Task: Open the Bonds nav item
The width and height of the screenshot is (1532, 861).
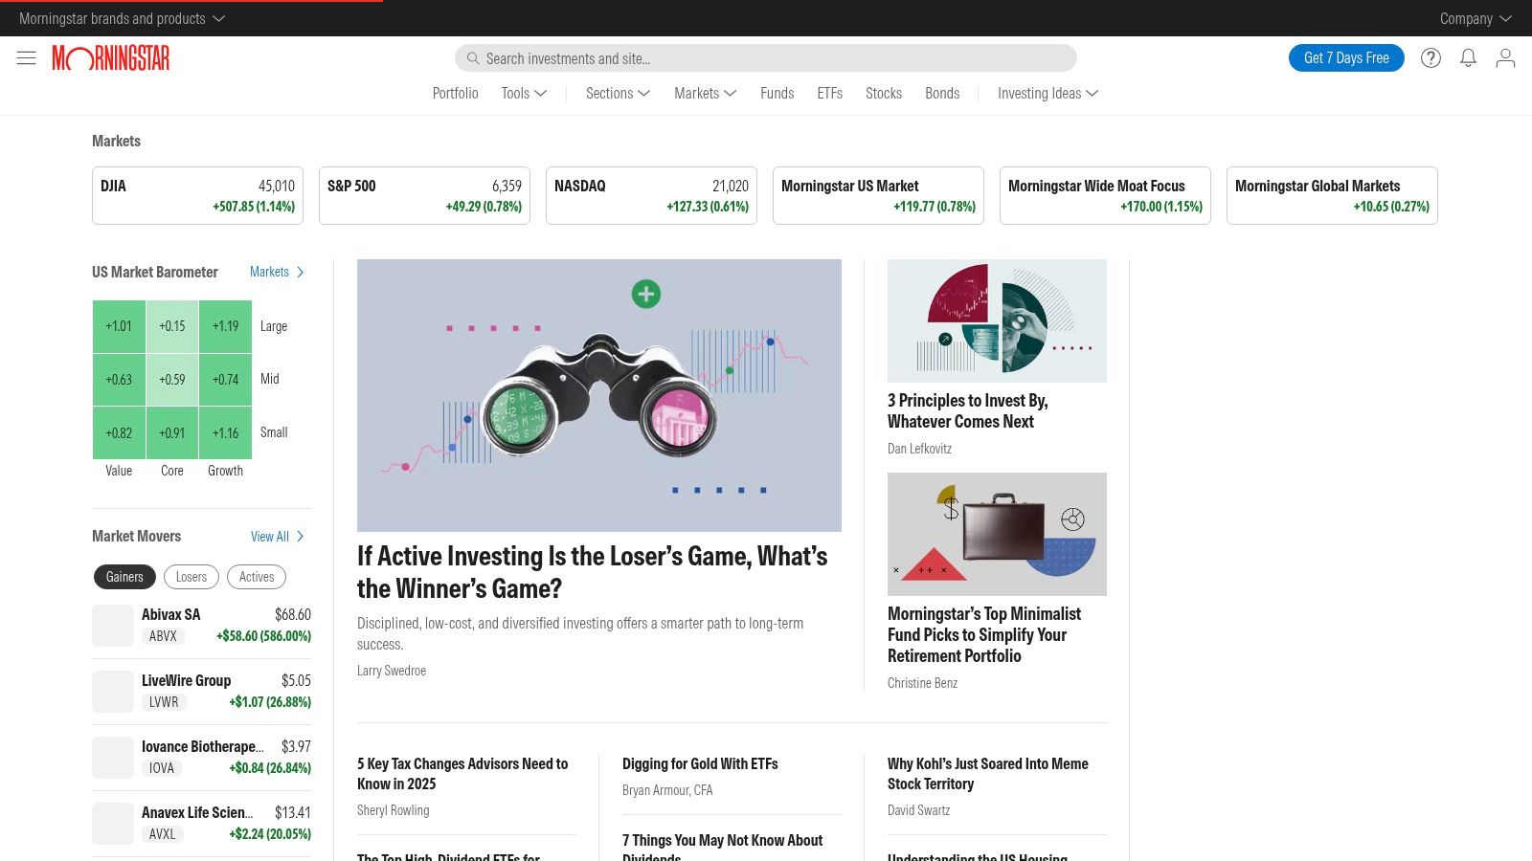Action: click(x=942, y=93)
